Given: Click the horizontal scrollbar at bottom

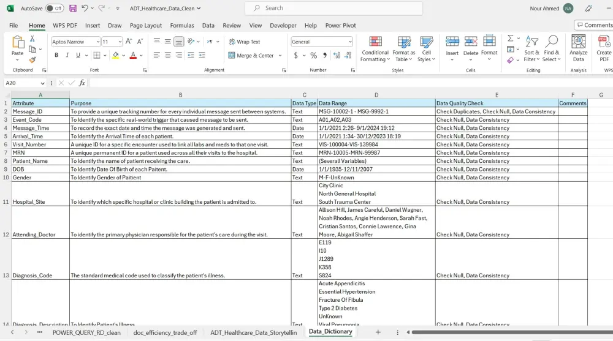Looking at the screenshot, I should 512,332.
